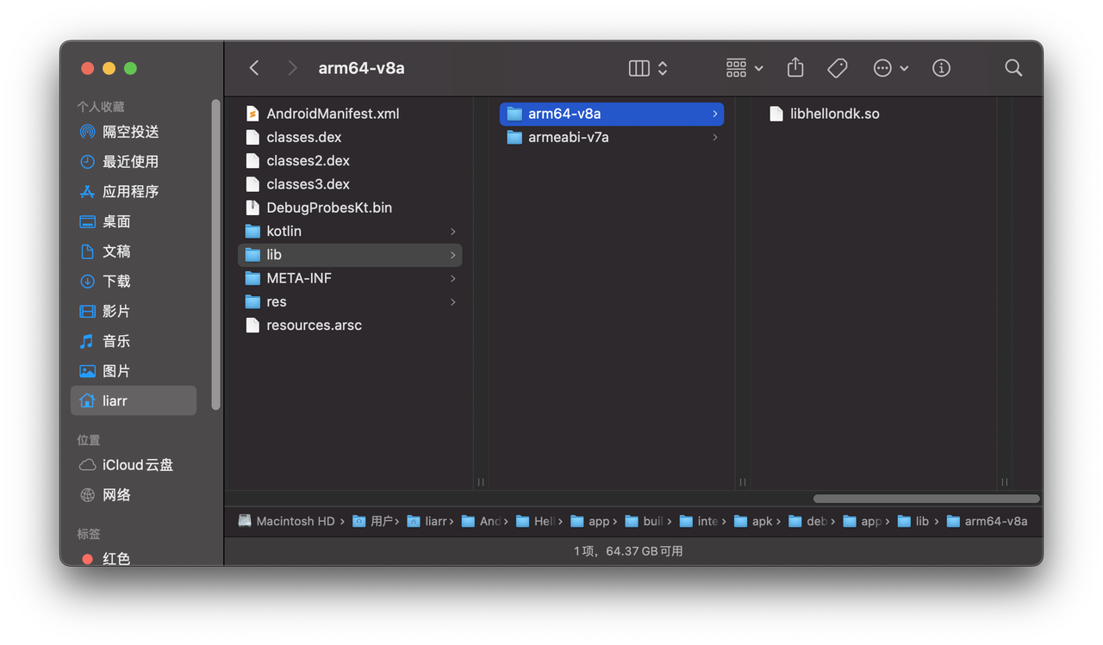Screen dimensions: 1103x645
Task: Select resources.arsc file
Action: 350,326
